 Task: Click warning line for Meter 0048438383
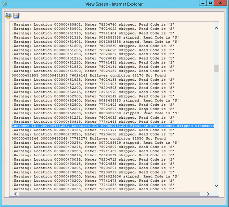pos(95,101)
